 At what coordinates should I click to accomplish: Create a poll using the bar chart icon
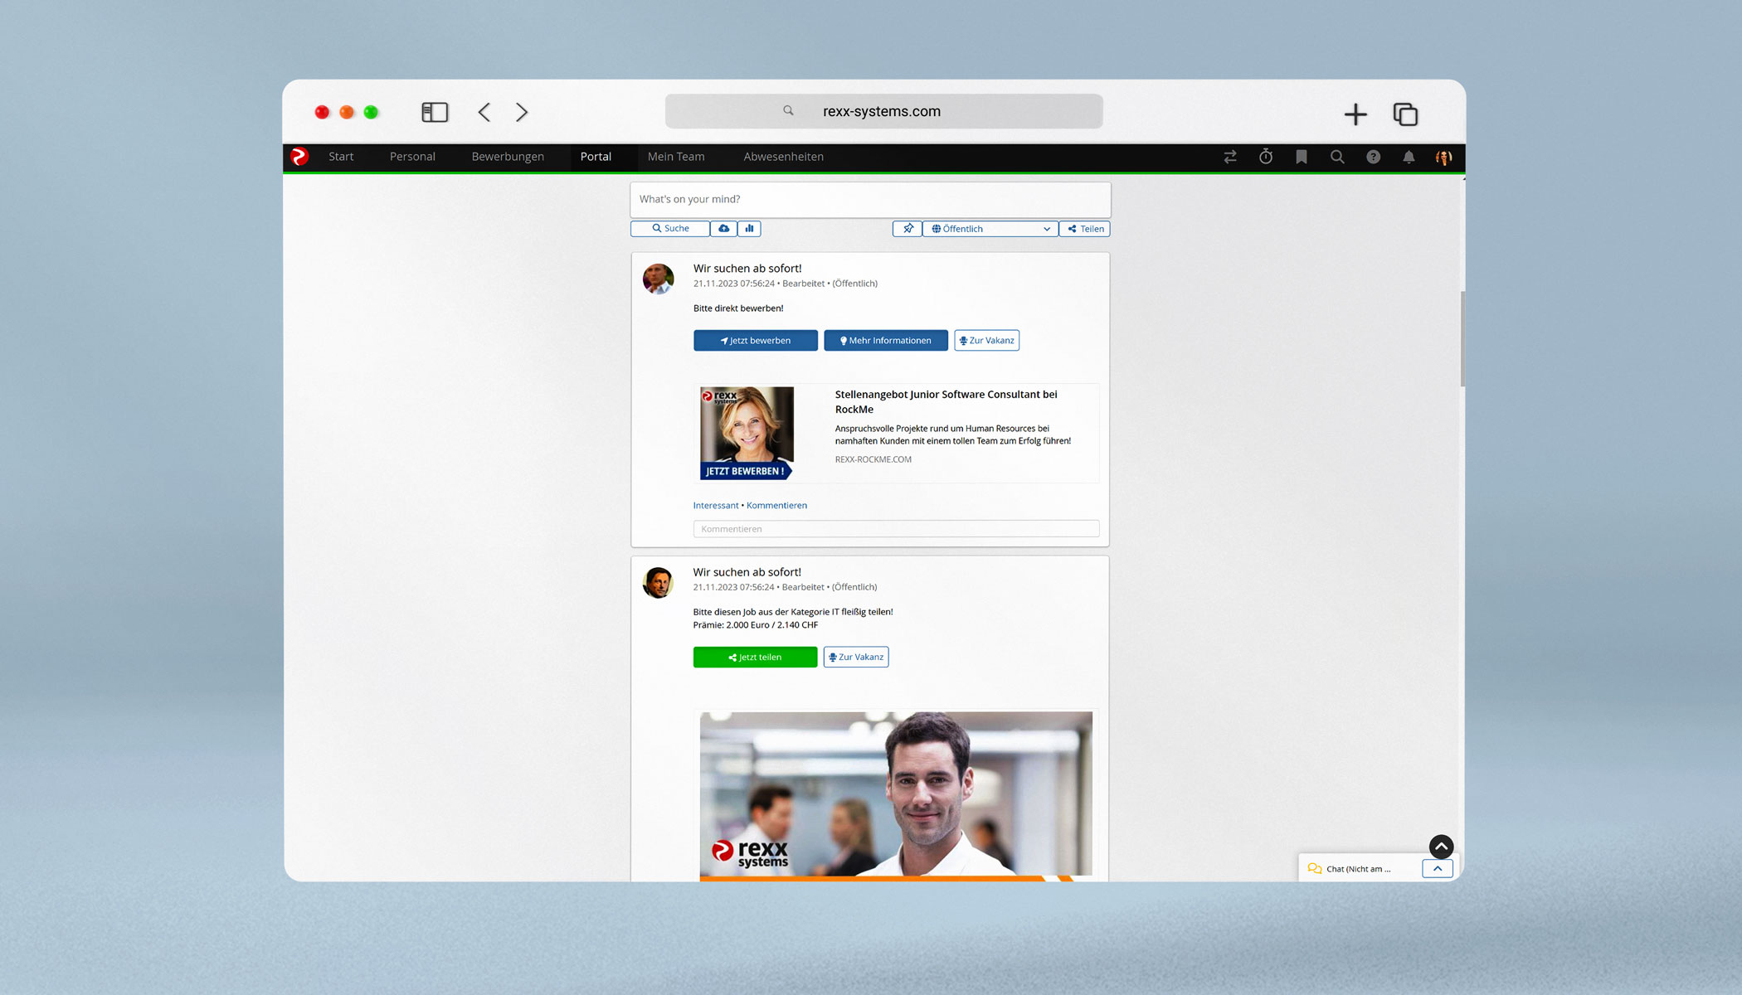coord(749,228)
